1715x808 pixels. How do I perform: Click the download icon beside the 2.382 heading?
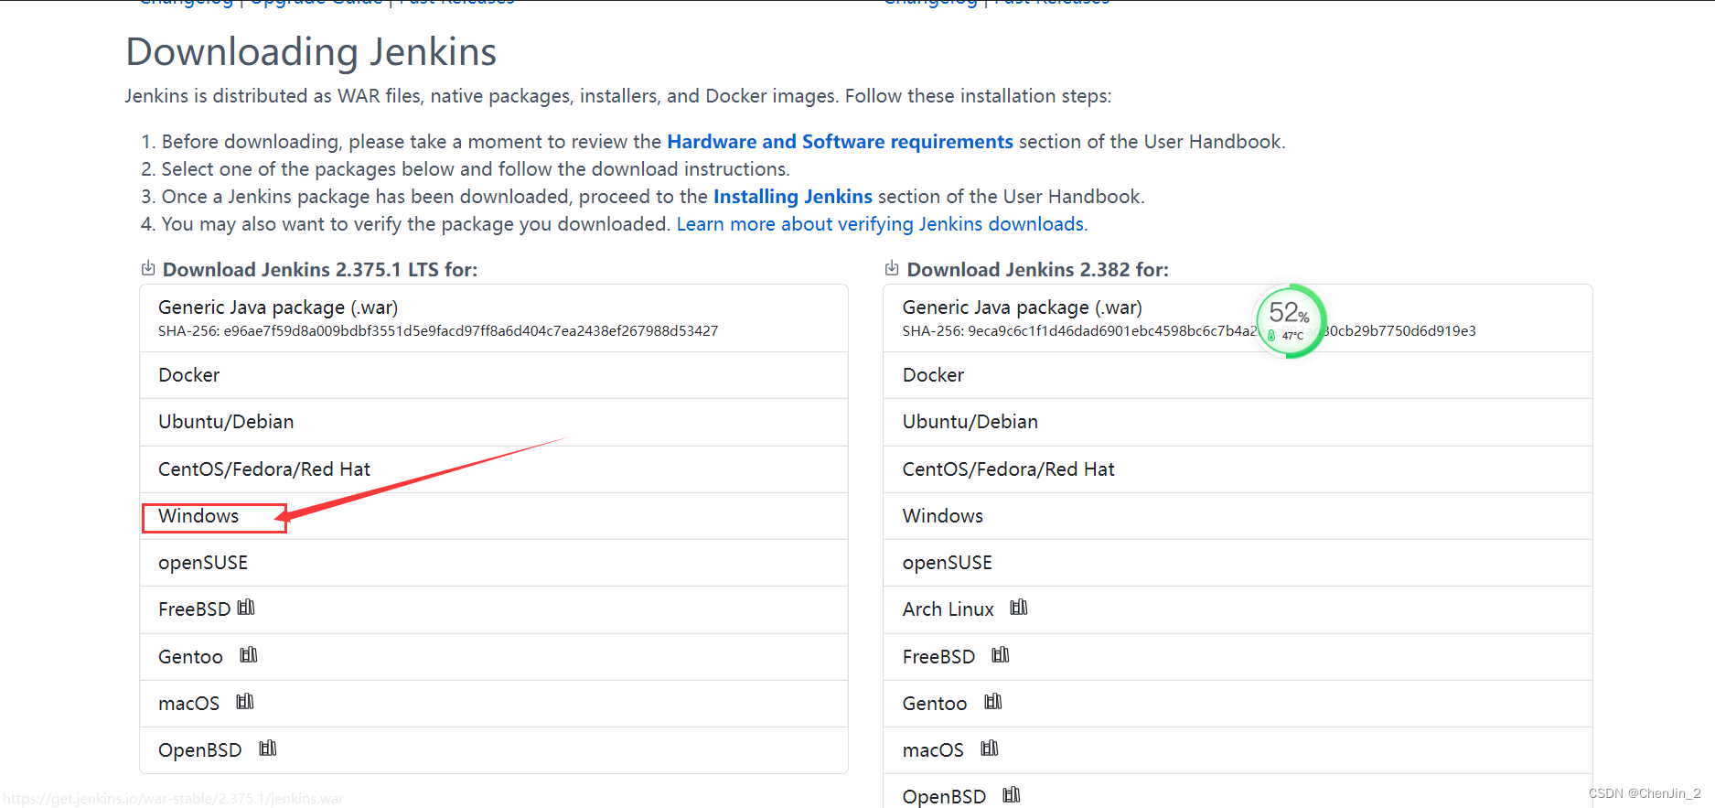pyautogui.click(x=892, y=268)
